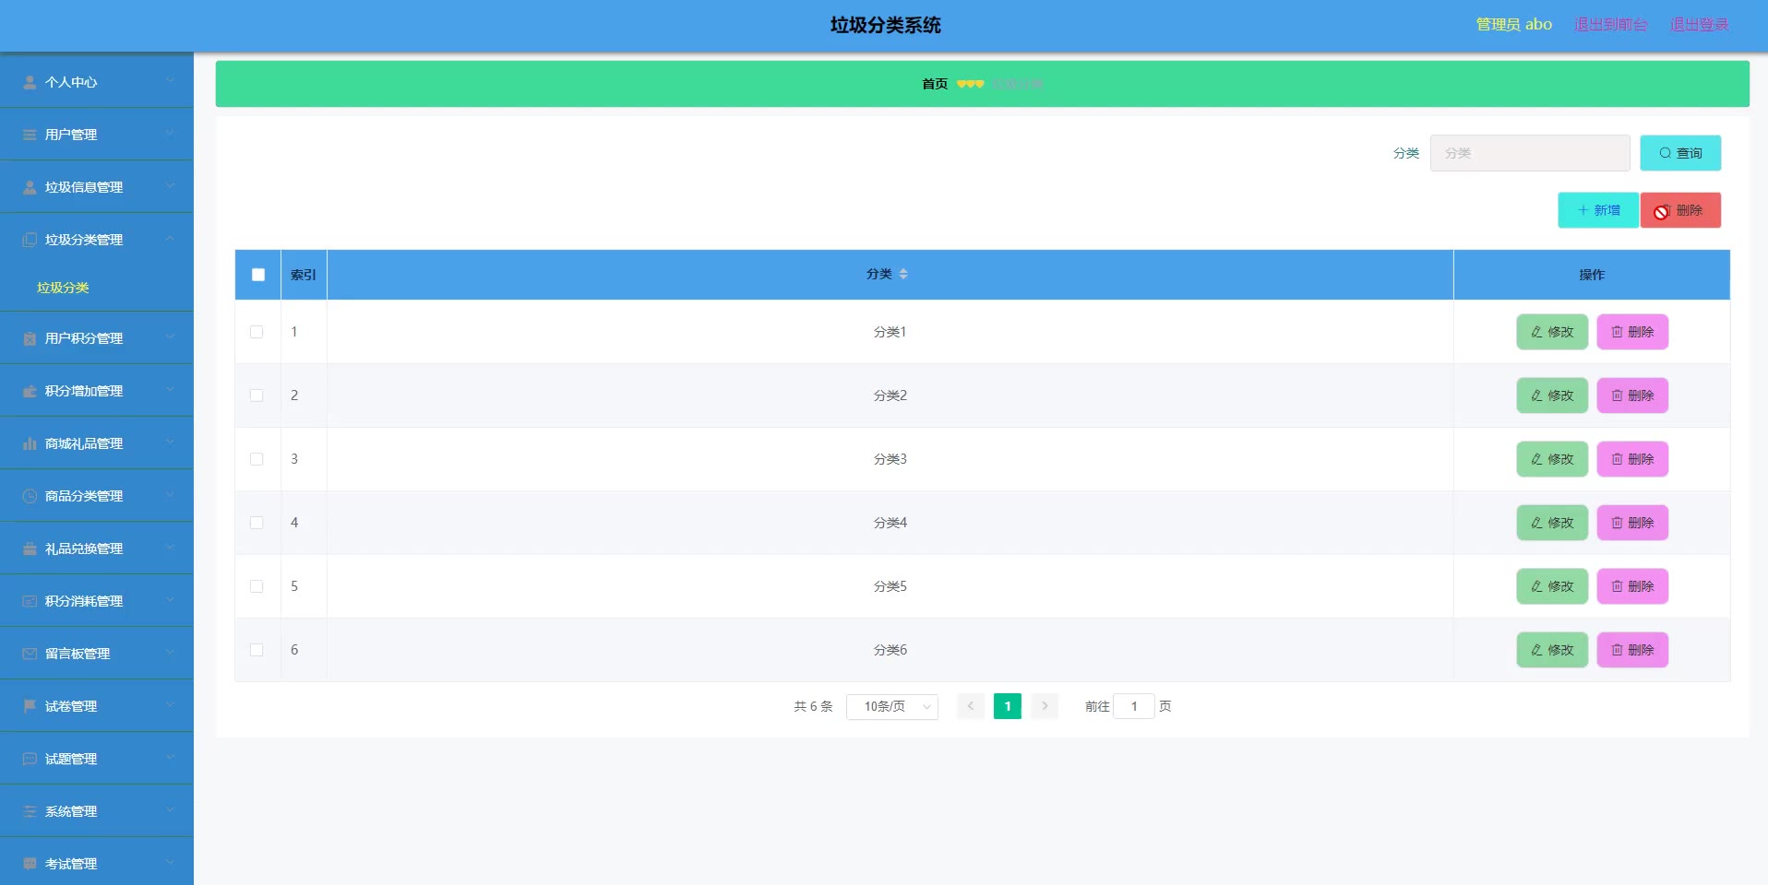Viewport: 1768px width, 885px height.
Task: Click the 试题管理 chat icon
Action: (x=30, y=759)
